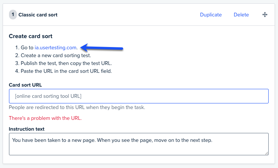Click the textarea resize grip in Instruction text
278x168 pixels.
pyautogui.click(x=267, y=153)
